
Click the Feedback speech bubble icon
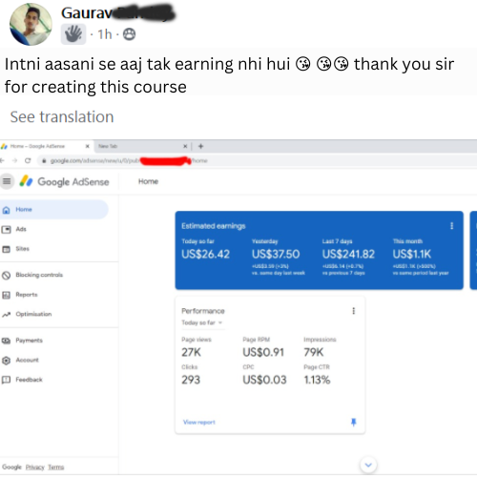pyautogui.click(x=6, y=380)
